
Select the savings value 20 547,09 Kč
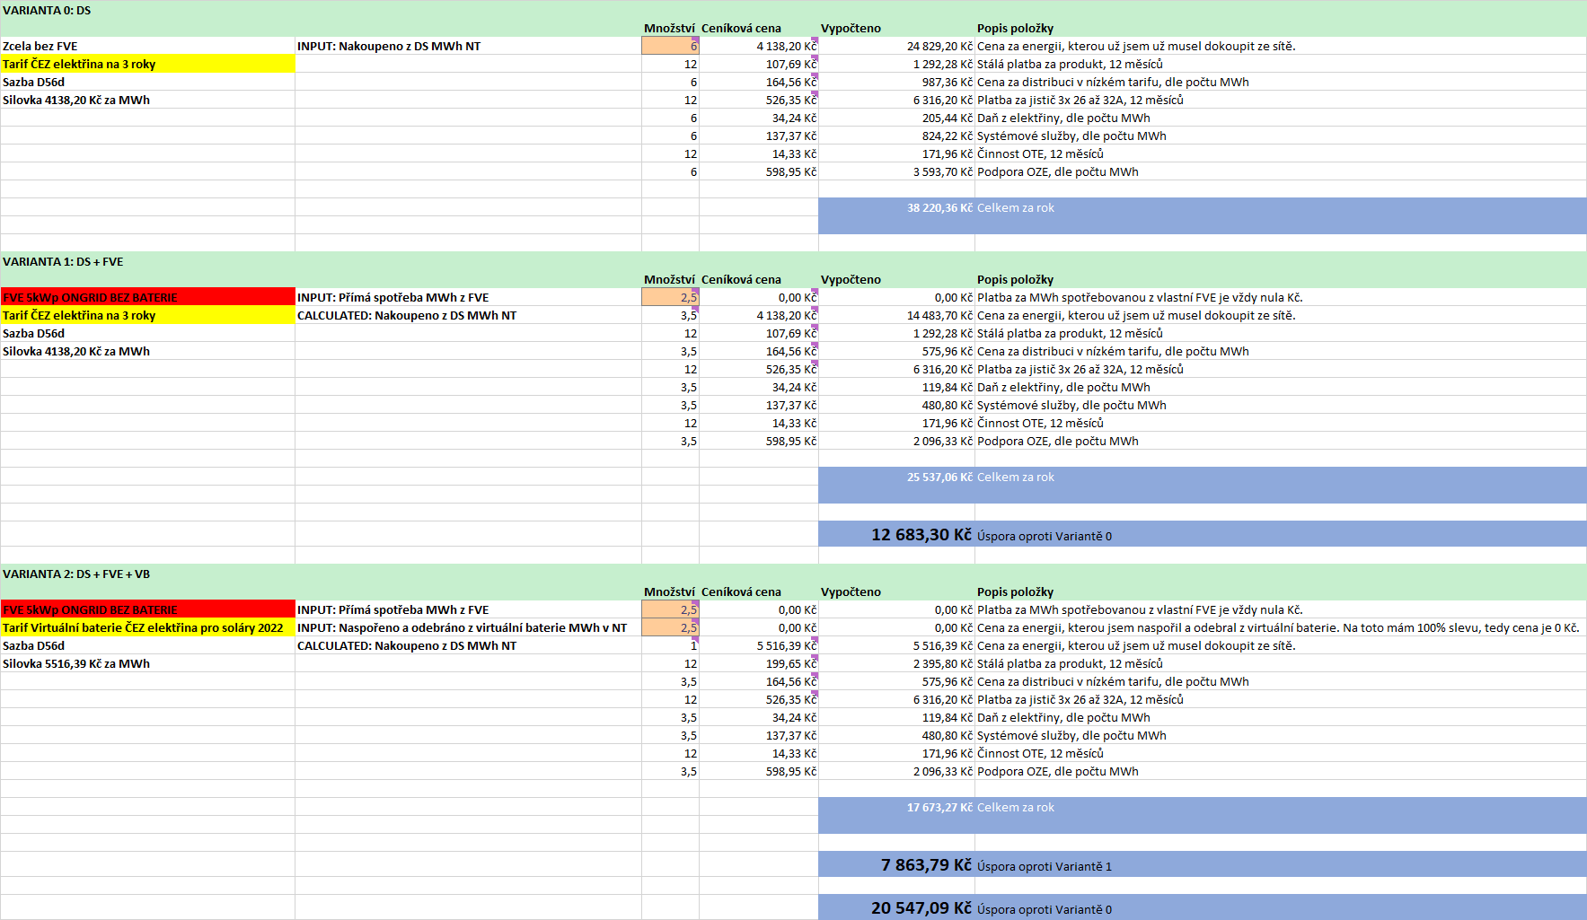point(896,907)
